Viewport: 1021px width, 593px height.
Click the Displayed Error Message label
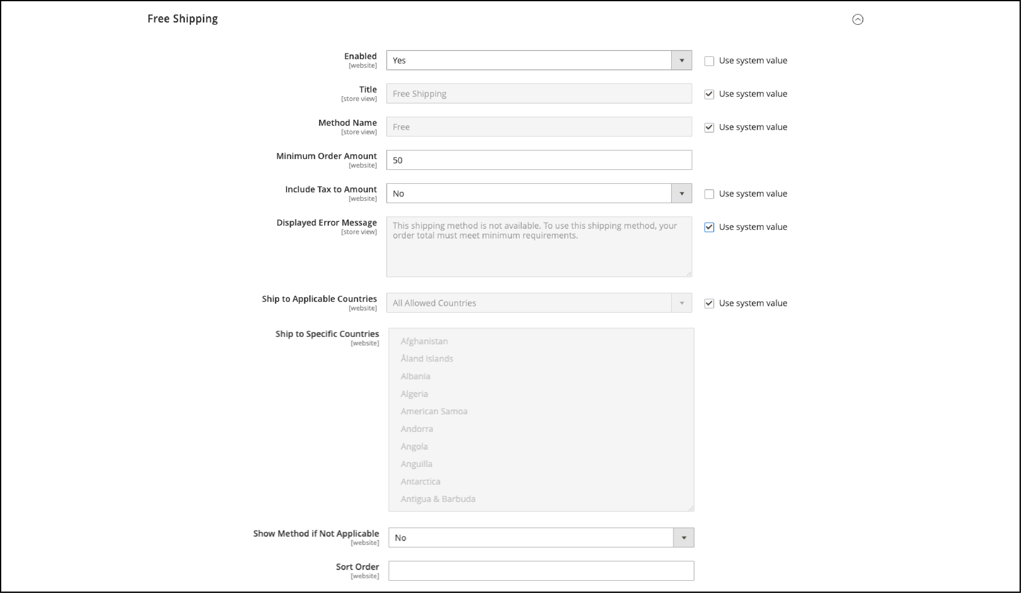point(326,223)
